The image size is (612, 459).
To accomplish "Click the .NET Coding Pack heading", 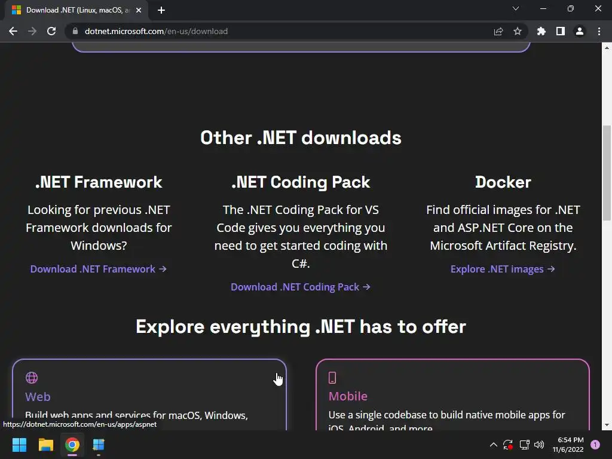I will tap(301, 182).
